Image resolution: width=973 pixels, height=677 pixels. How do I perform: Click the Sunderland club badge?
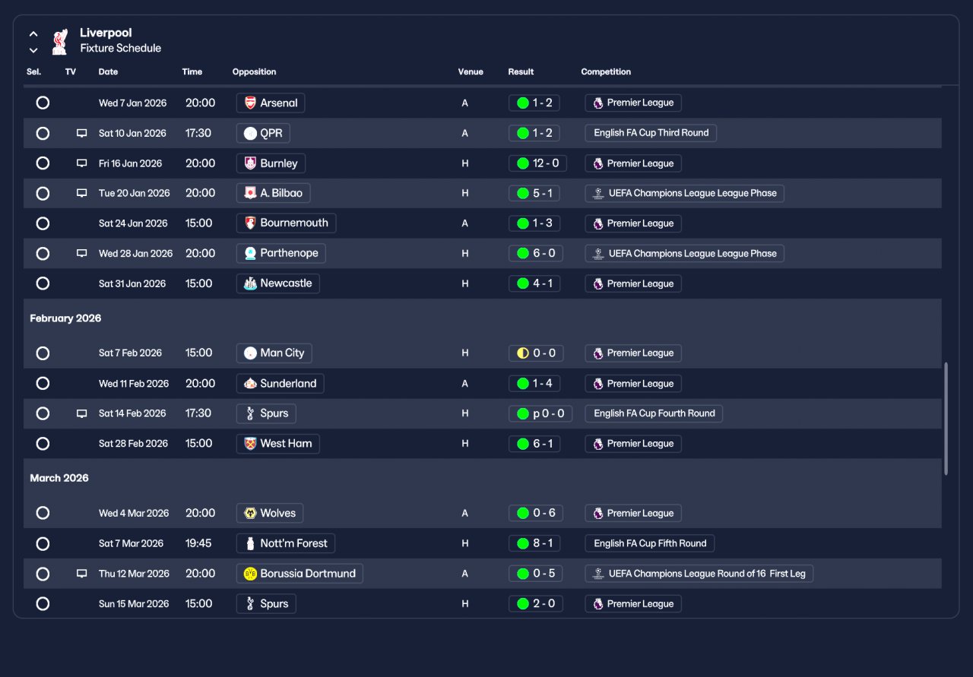click(x=250, y=384)
